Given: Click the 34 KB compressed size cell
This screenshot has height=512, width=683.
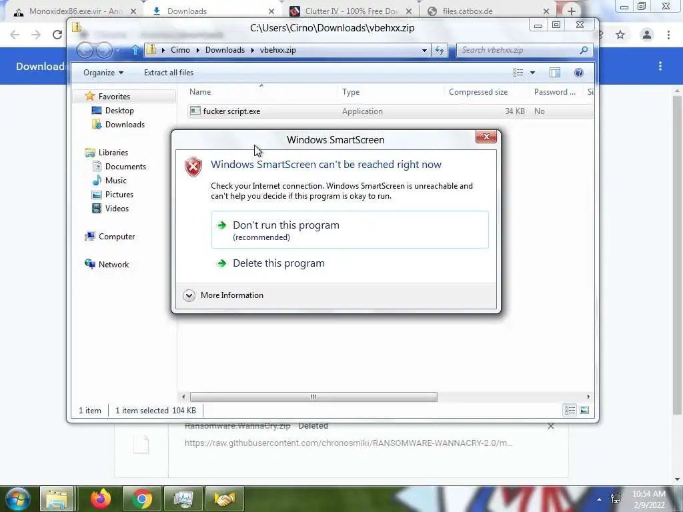Looking at the screenshot, I should tap(514, 111).
